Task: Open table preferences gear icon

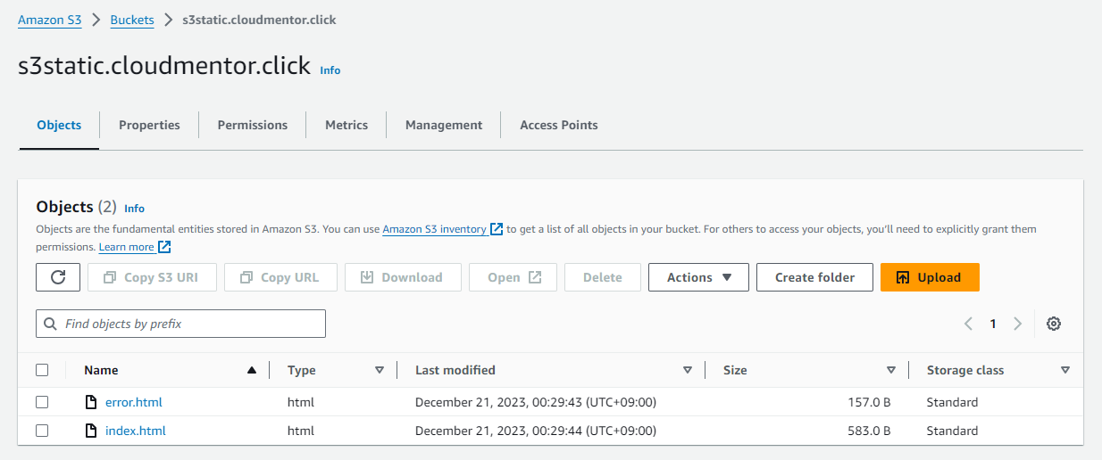Action: (x=1054, y=324)
